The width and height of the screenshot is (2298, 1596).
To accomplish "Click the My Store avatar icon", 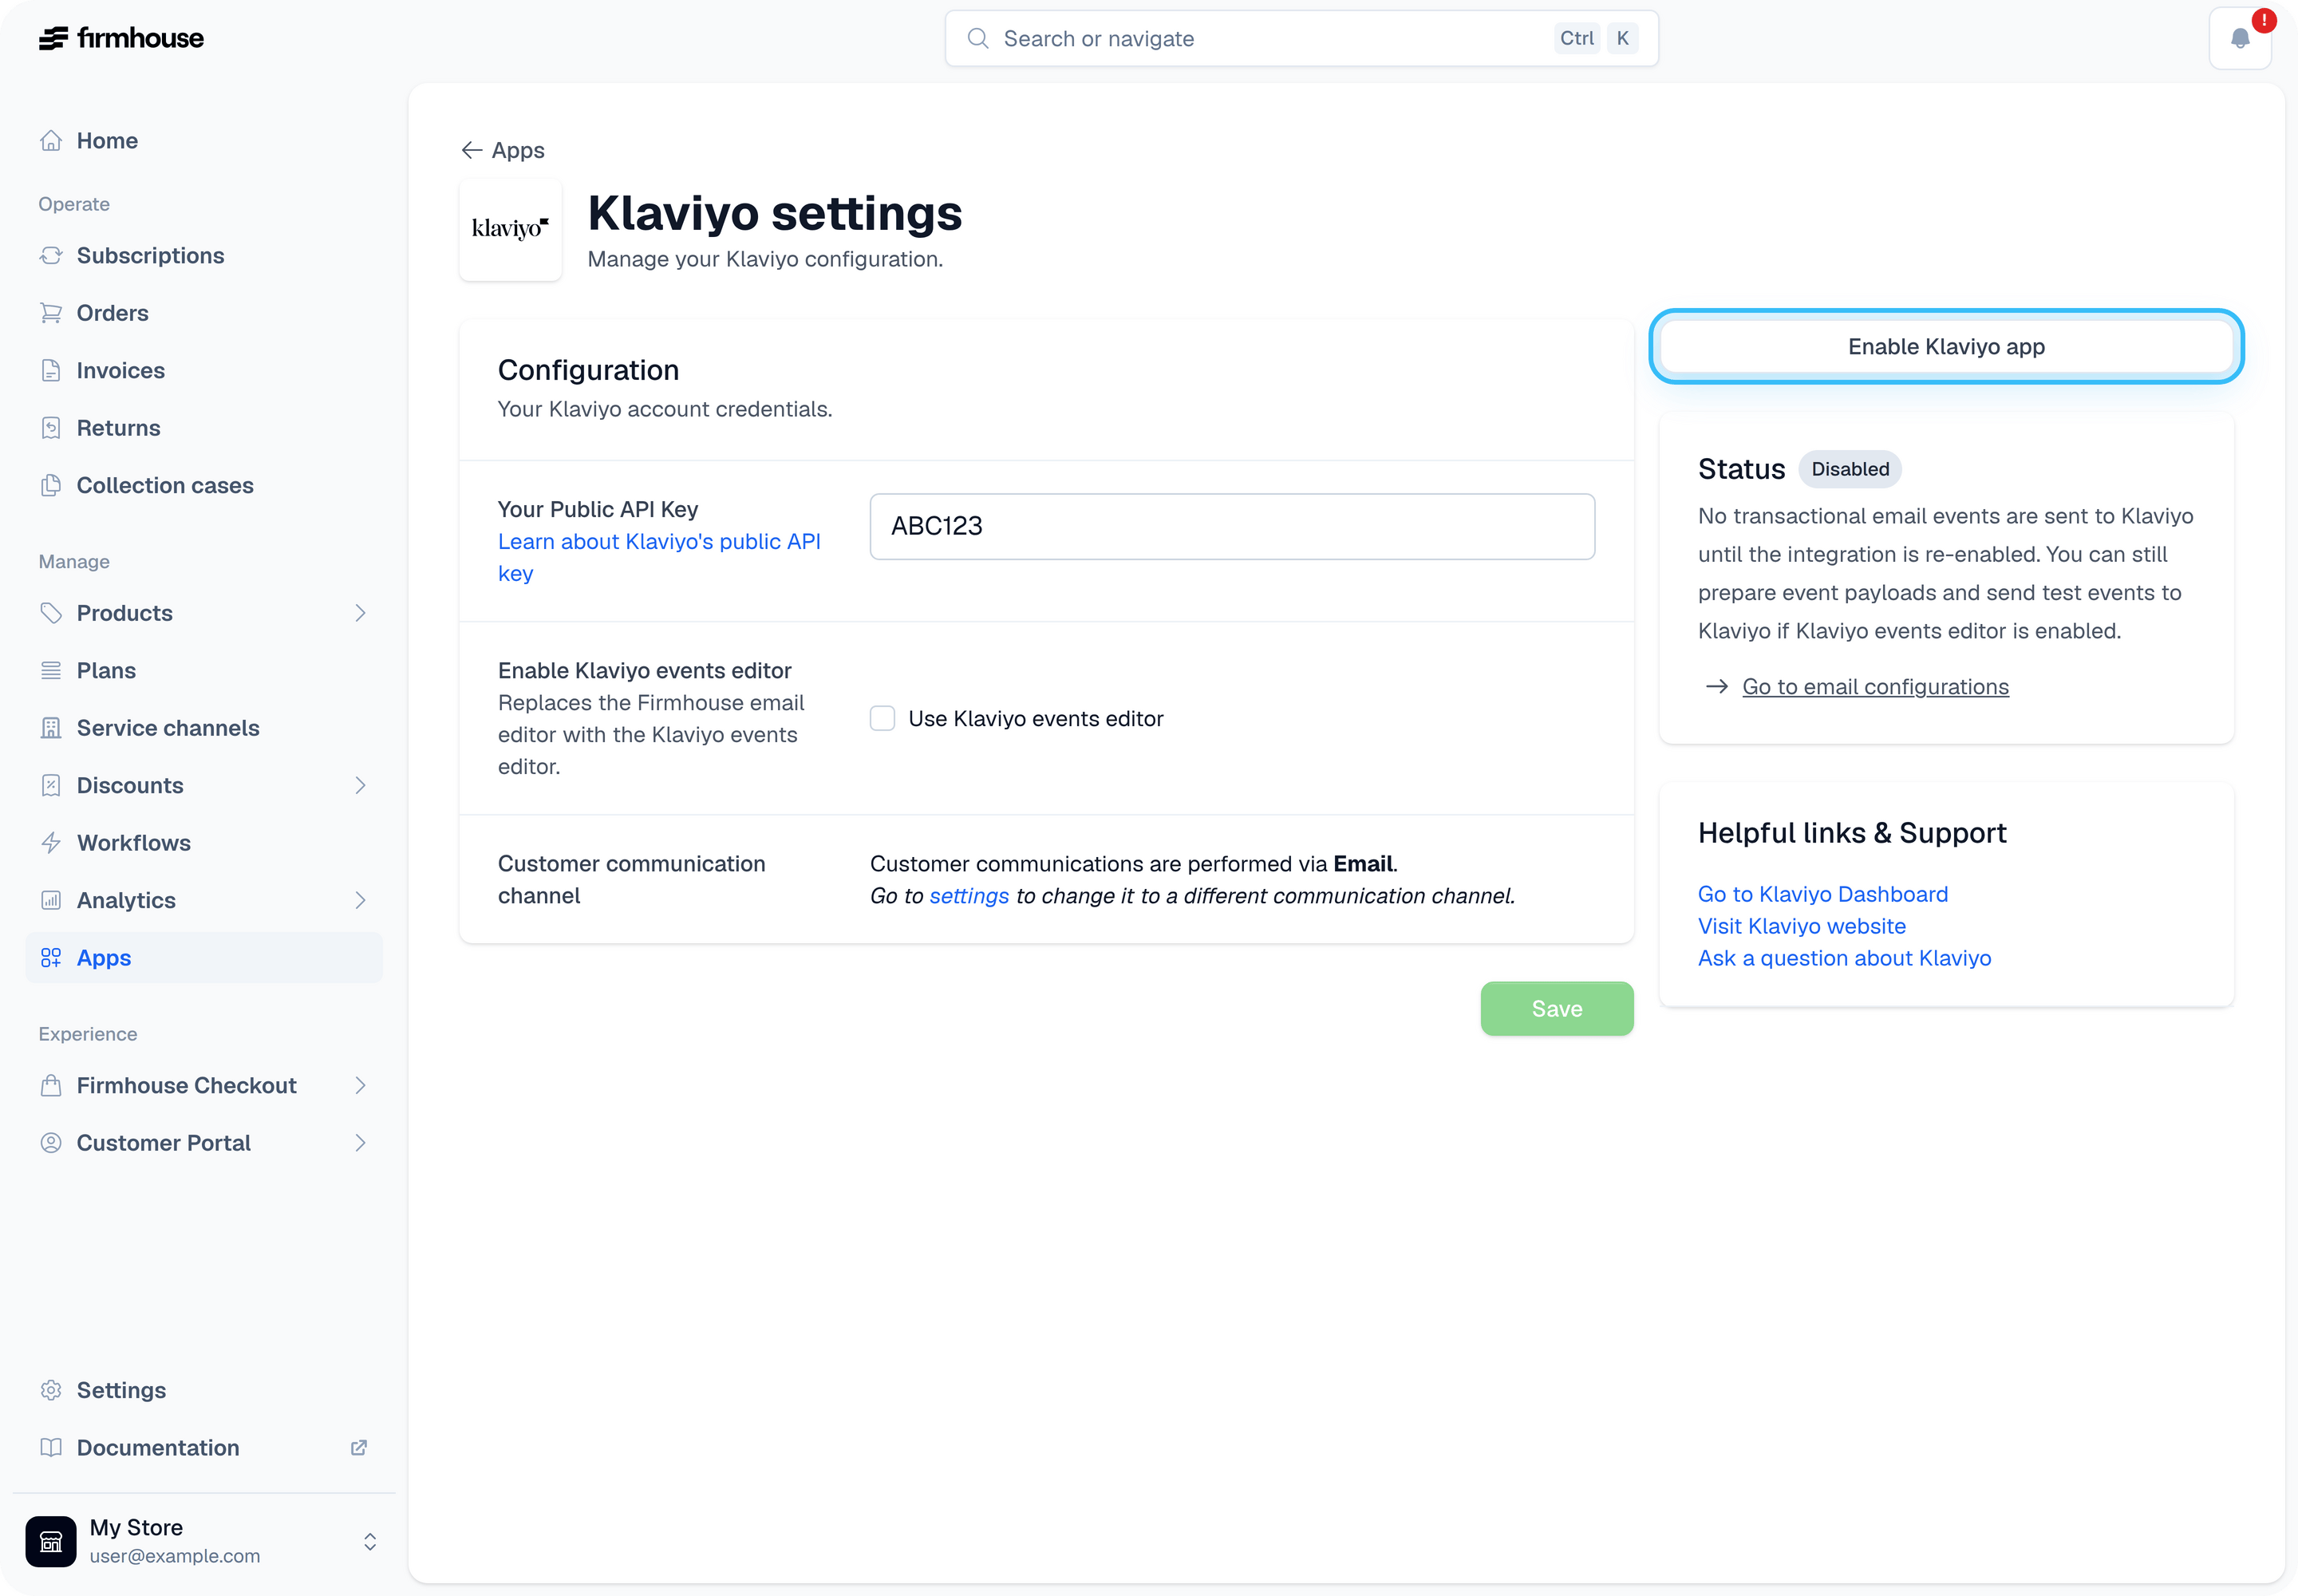I will (x=51, y=1541).
